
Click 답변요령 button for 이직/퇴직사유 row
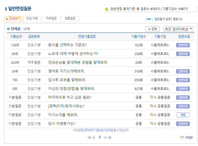click(x=183, y=106)
